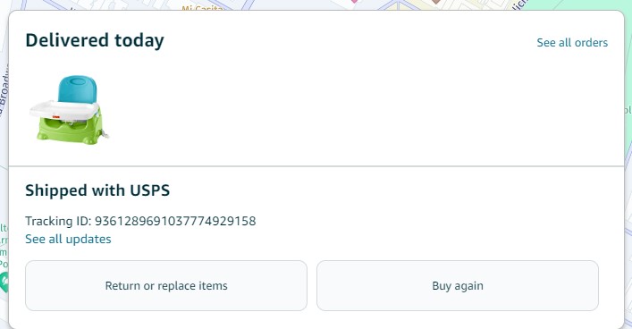This screenshot has height=329, width=632.
Task: View See all updates tracking link
Action: tap(68, 239)
